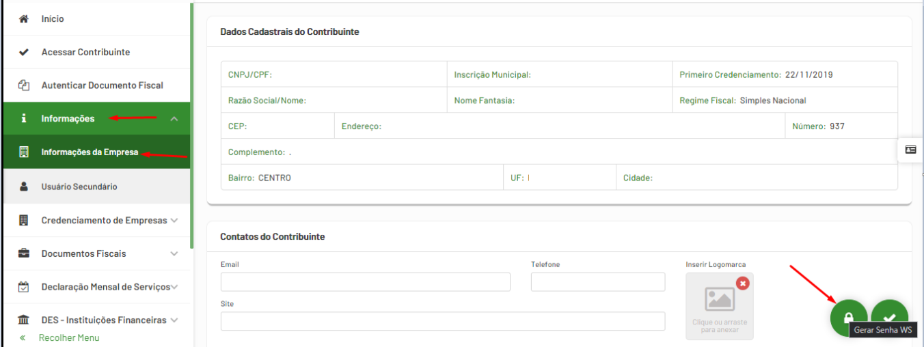
Task: Click the Gerar Senha WS lock button
Action: 849,318
